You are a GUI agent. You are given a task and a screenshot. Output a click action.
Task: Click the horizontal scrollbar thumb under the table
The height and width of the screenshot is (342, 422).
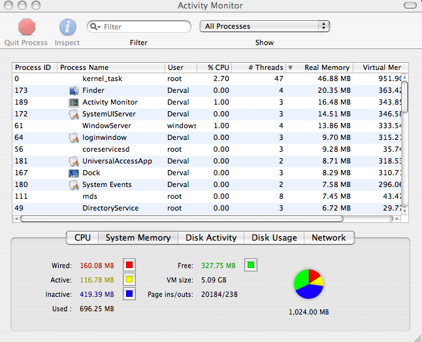[x=182, y=218]
